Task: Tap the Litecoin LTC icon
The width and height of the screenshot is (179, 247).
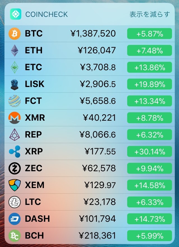Action: 15,202
